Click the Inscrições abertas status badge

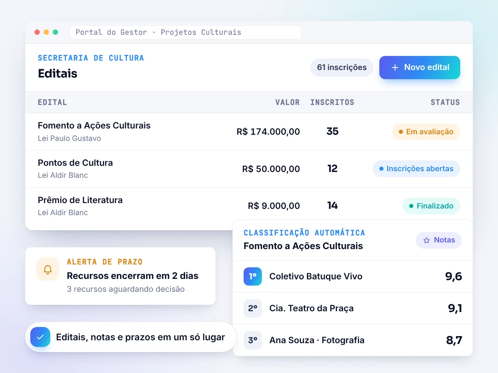tap(416, 169)
